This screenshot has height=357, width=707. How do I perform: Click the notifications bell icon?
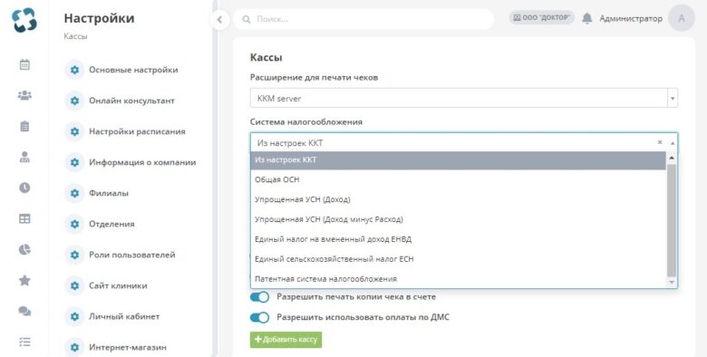587,18
